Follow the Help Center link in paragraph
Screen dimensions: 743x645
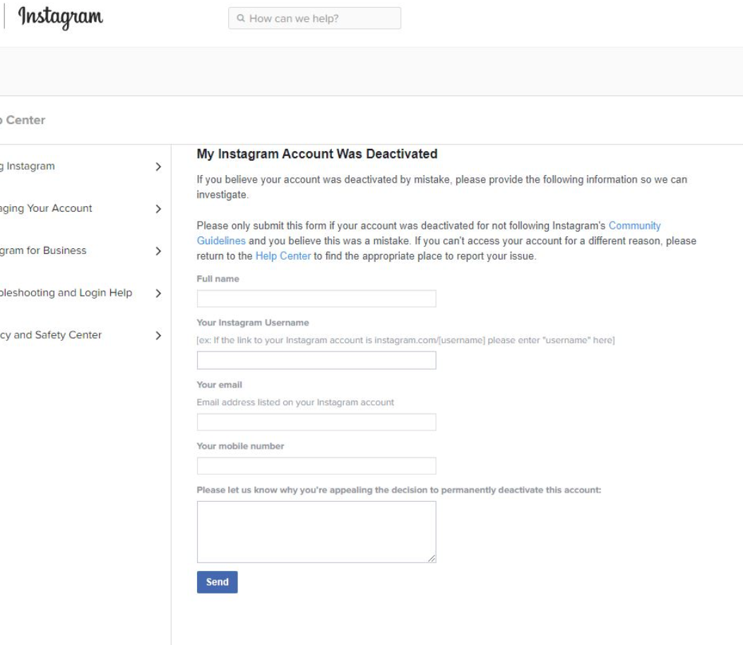point(283,255)
